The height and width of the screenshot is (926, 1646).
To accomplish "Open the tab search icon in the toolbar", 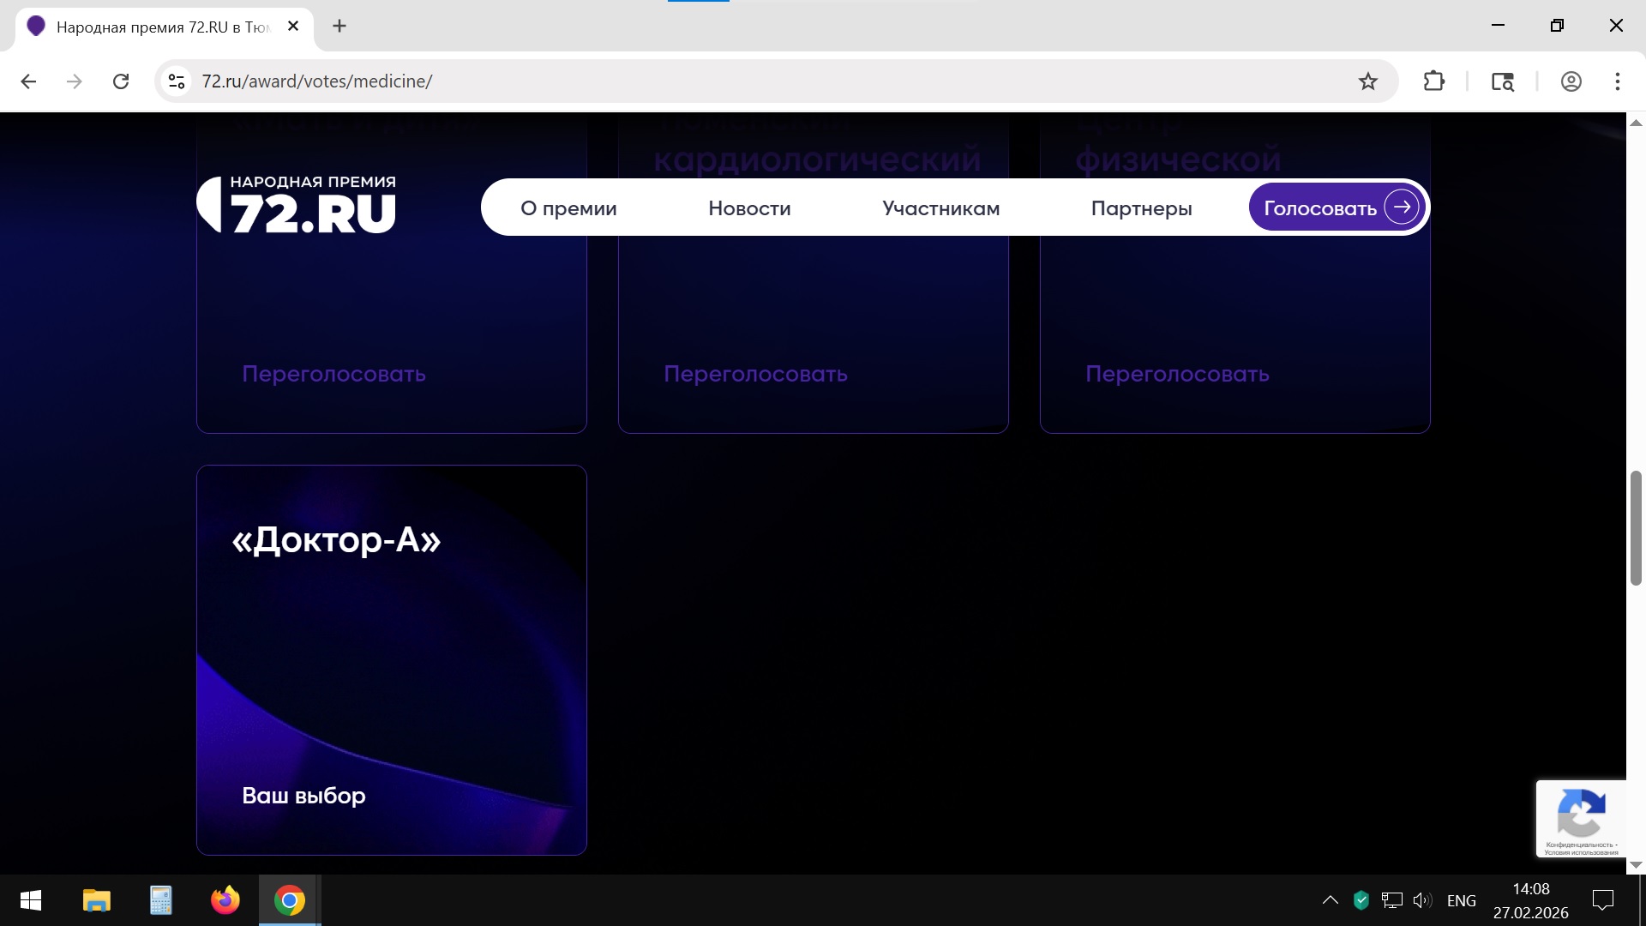I will pos(1502,81).
